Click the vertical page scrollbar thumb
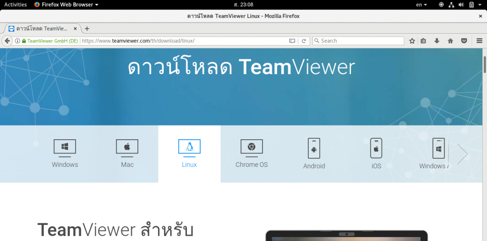The image size is (487, 241). pyautogui.click(x=485, y=64)
